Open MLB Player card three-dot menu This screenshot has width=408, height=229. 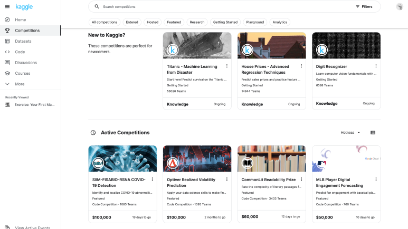[376, 179]
